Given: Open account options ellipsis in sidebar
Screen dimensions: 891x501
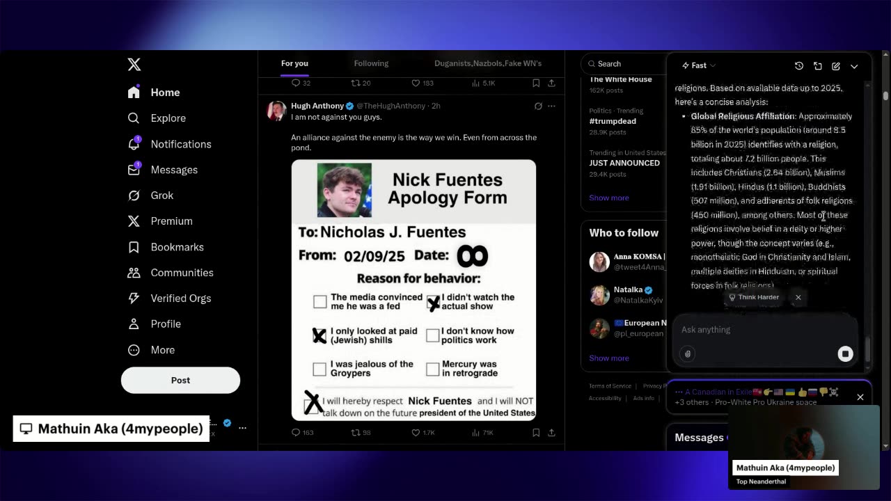Looking at the screenshot, I should 242,427.
